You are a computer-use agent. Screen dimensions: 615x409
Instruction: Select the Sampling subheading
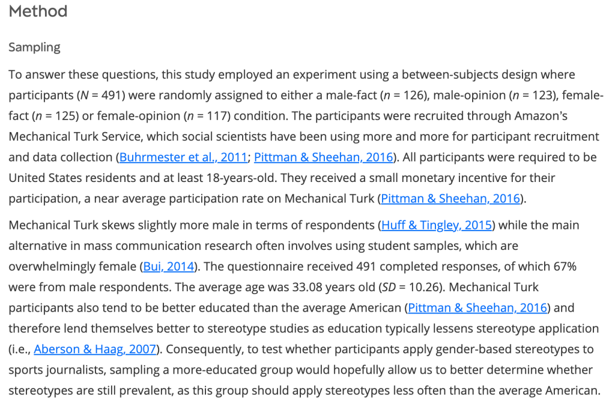[x=34, y=47]
